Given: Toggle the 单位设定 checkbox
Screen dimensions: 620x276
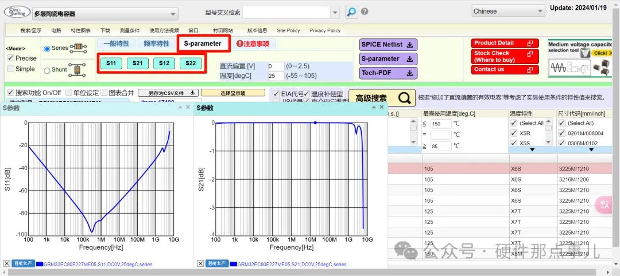Looking at the screenshot, I should tap(69, 92).
